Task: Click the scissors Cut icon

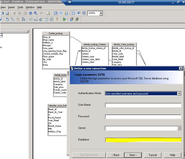Action: pos(15,13)
